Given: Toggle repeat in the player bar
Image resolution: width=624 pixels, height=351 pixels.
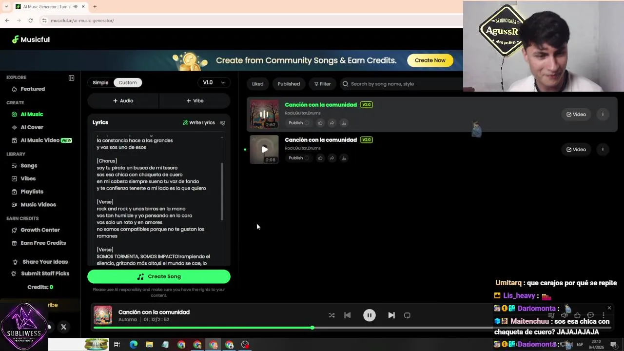Looking at the screenshot, I should (407, 315).
